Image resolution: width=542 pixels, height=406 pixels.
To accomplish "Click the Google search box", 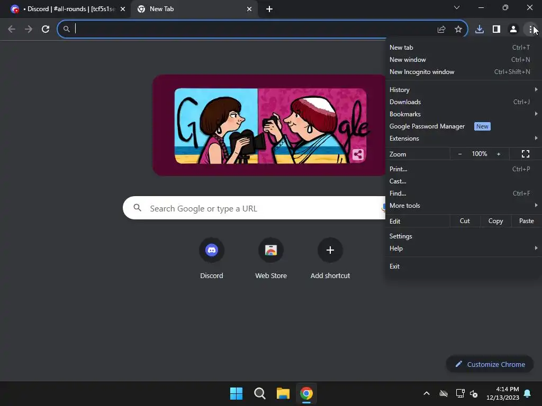I will [254, 208].
